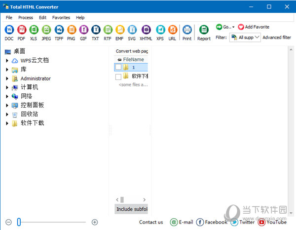Select the Administrator folder in tree
Viewport: 296px width, 230px height.
pyautogui.click(x=36, y=78)
